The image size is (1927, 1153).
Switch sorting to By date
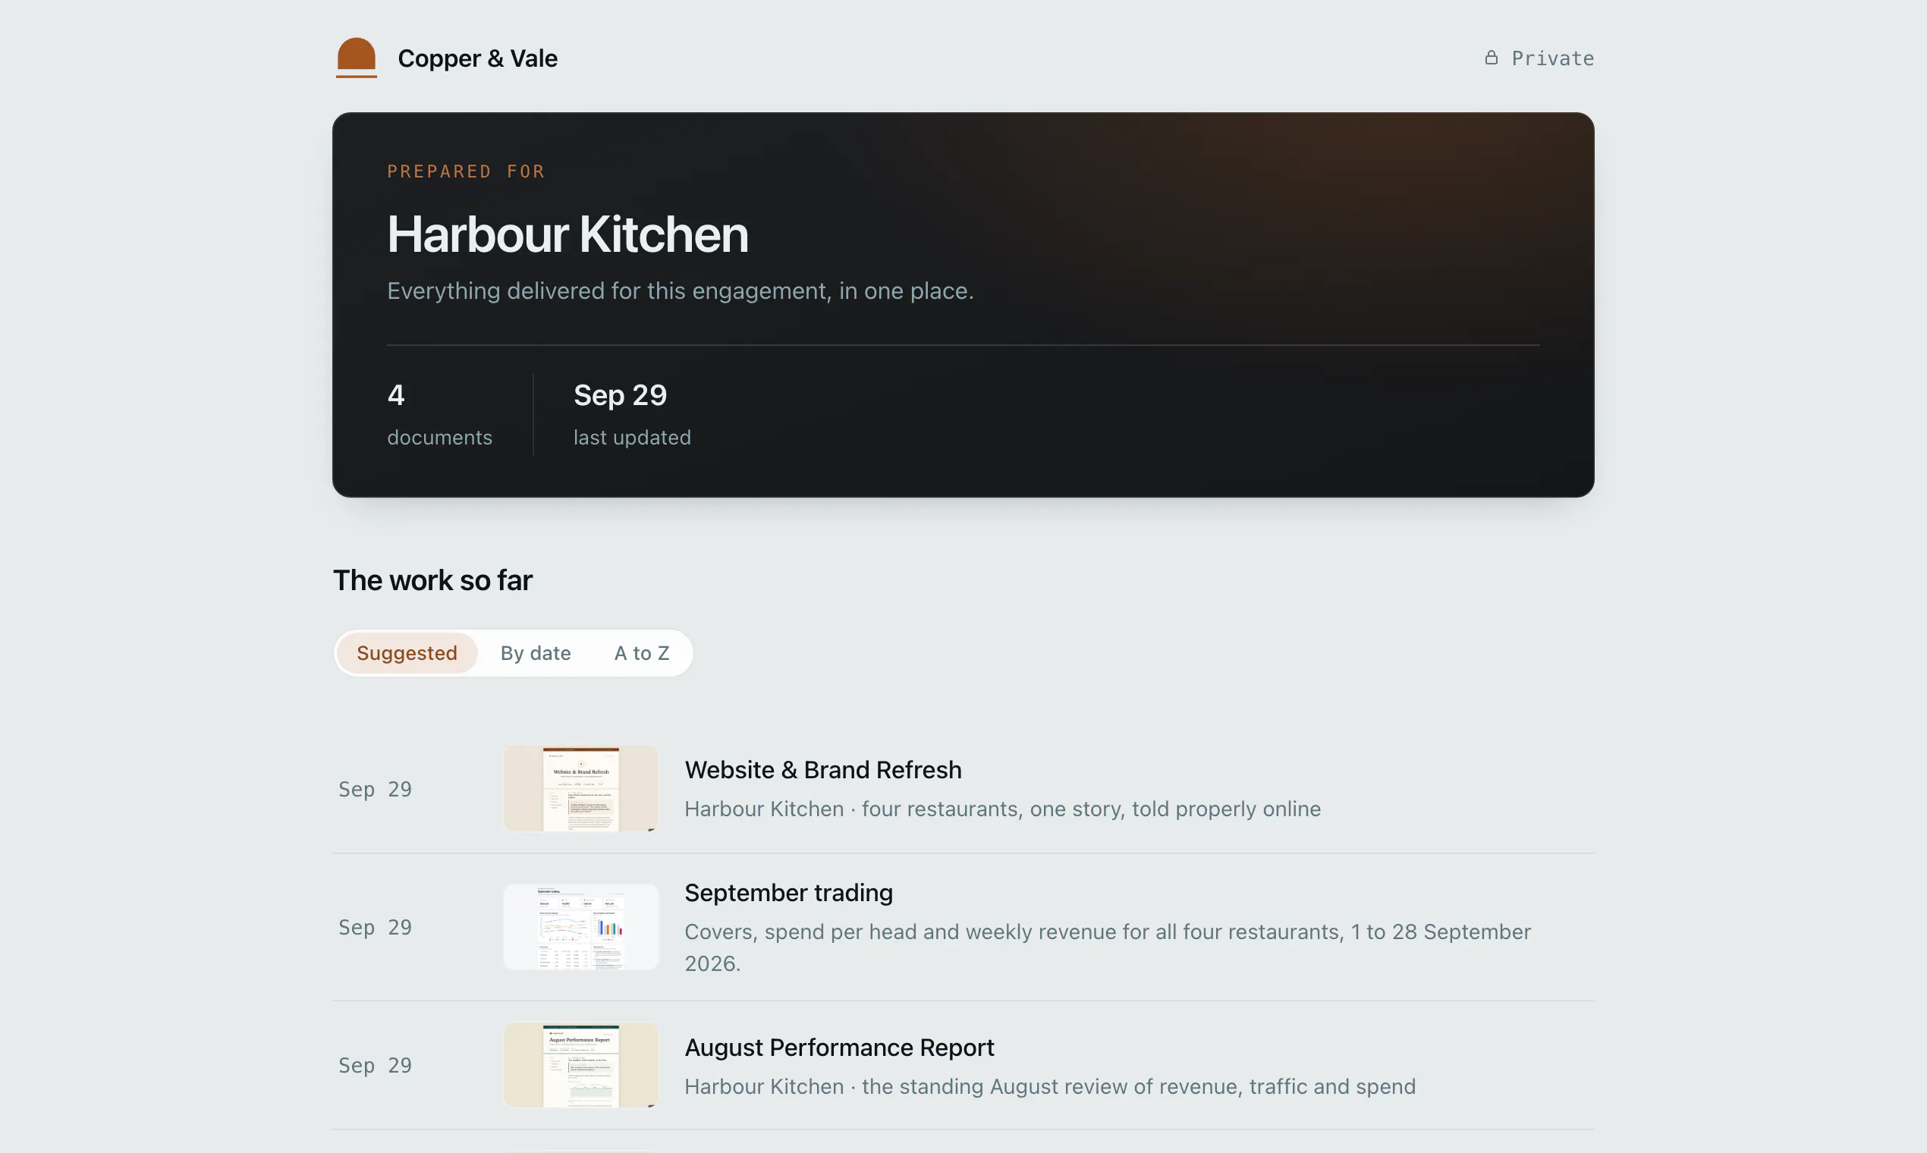pyautogui.click(x=536, y=652)
